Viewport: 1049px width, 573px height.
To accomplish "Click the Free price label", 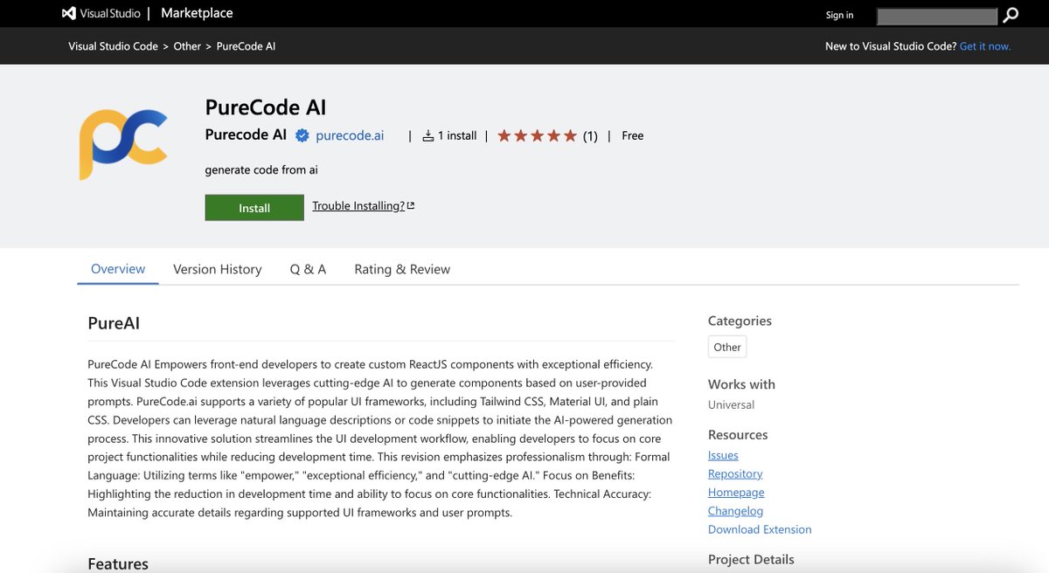I will point(633,135).
